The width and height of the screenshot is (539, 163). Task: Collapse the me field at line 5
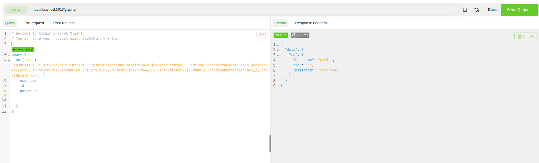click(9, 60)
